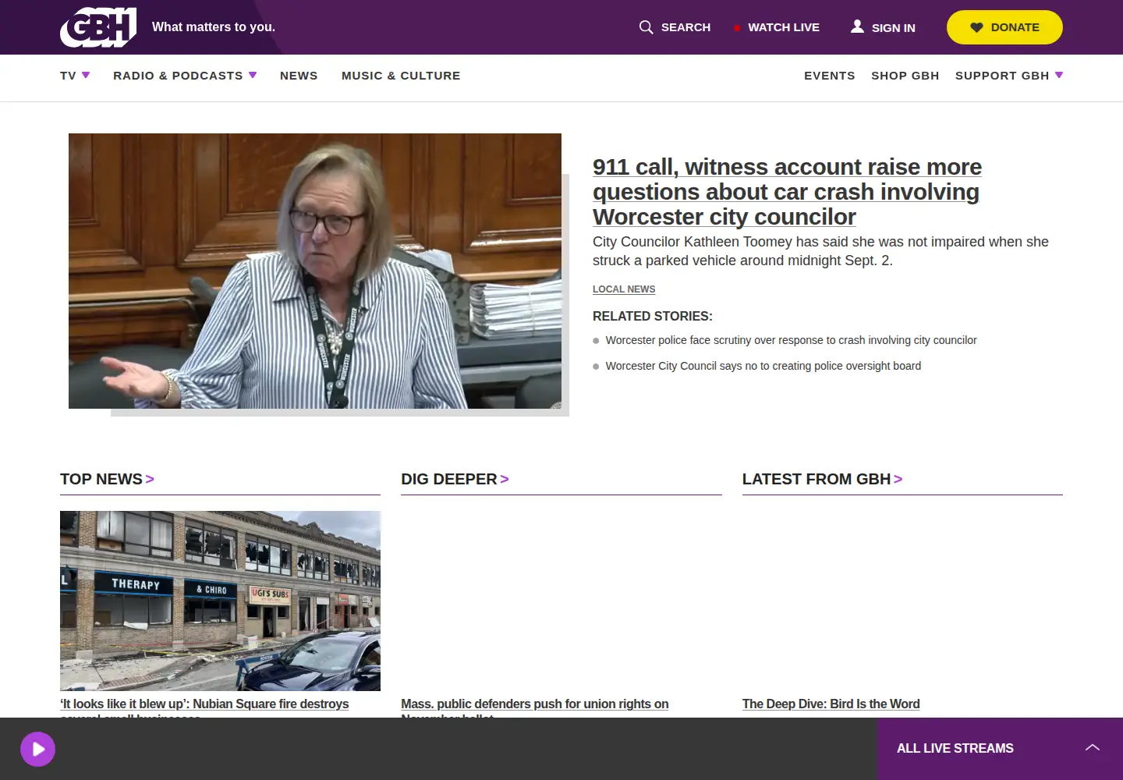Click the story summary about Councilor Kathleen Toomey

[820, 251]
